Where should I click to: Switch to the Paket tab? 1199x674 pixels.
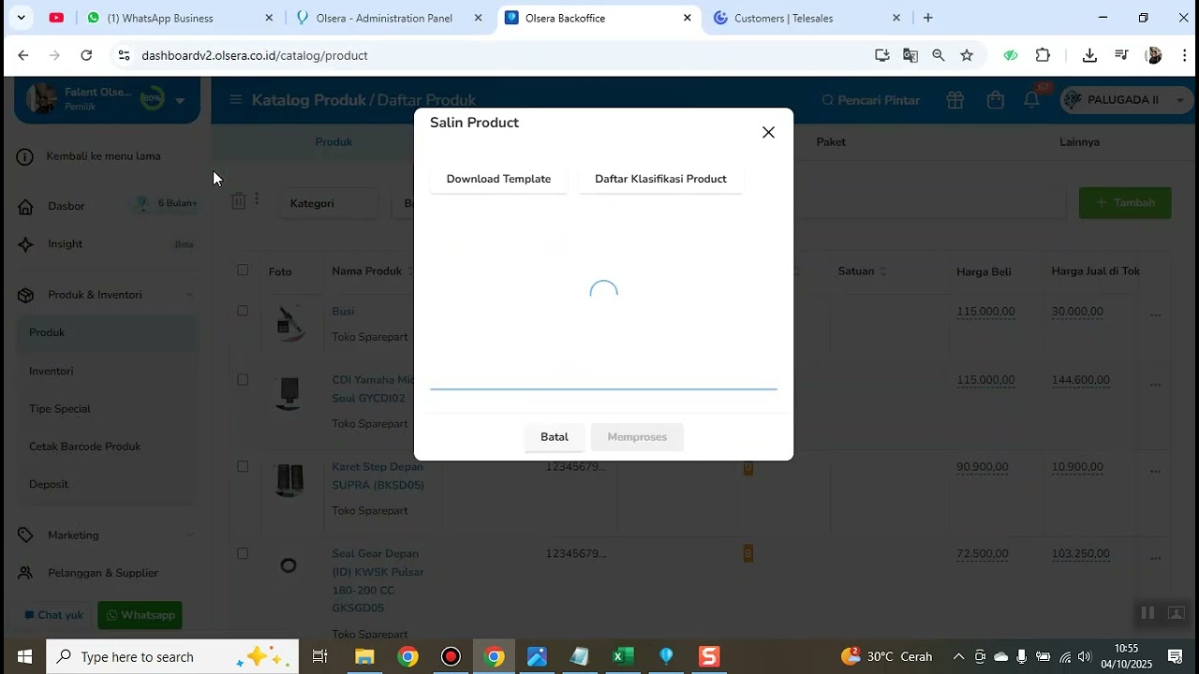coord(831,142)
